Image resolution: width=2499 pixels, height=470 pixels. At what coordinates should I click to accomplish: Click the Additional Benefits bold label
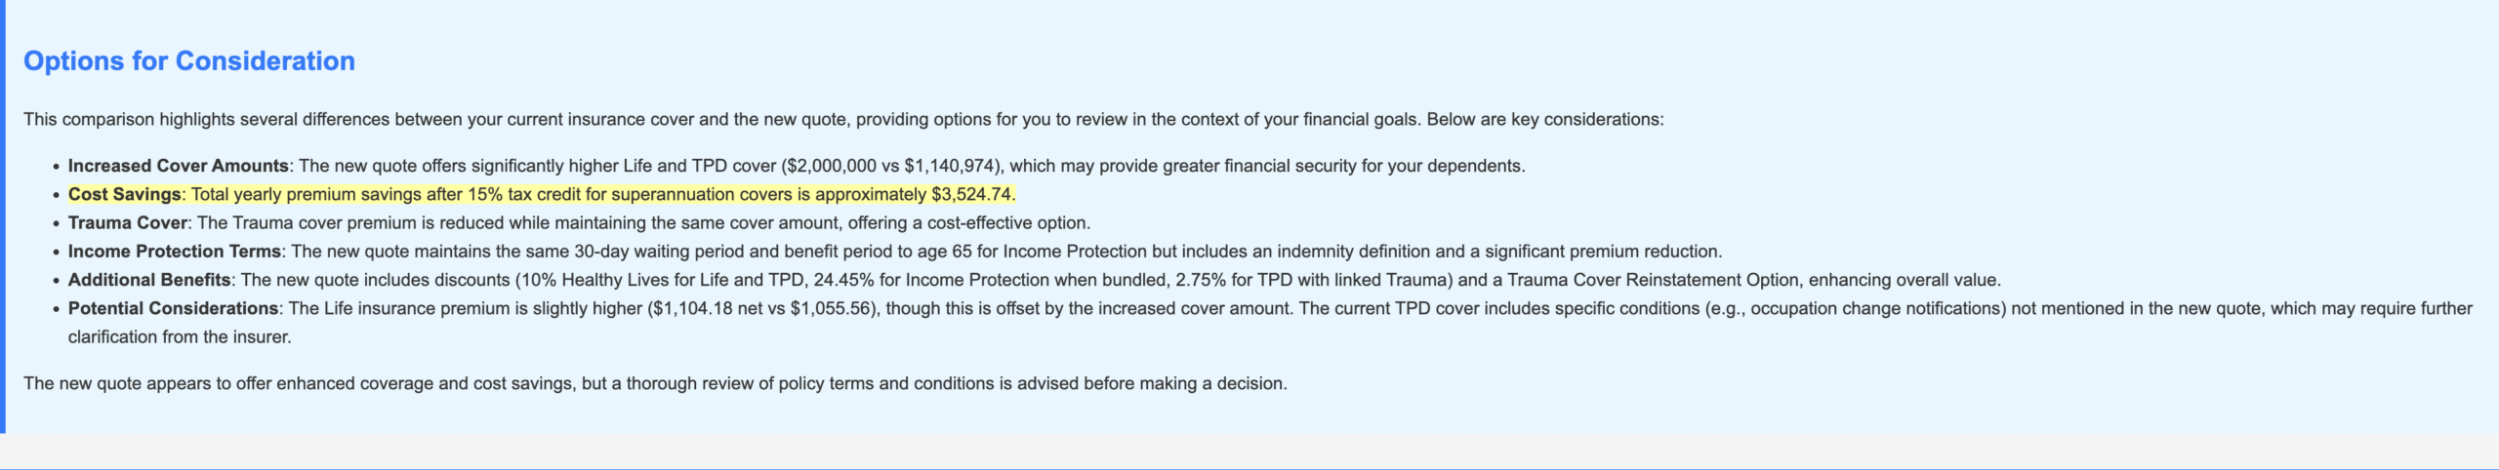(x=149, y=280)
